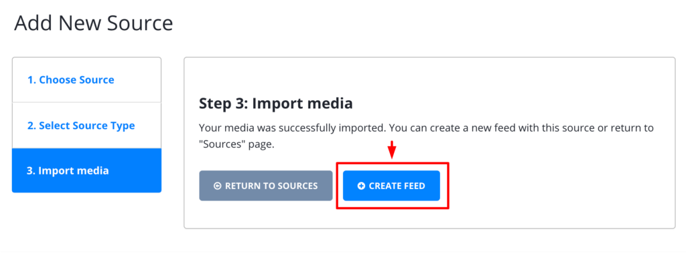This screenshot has height=268, width=686.
Task: Click the Add New Source page heading
Action: pos(94,23)
